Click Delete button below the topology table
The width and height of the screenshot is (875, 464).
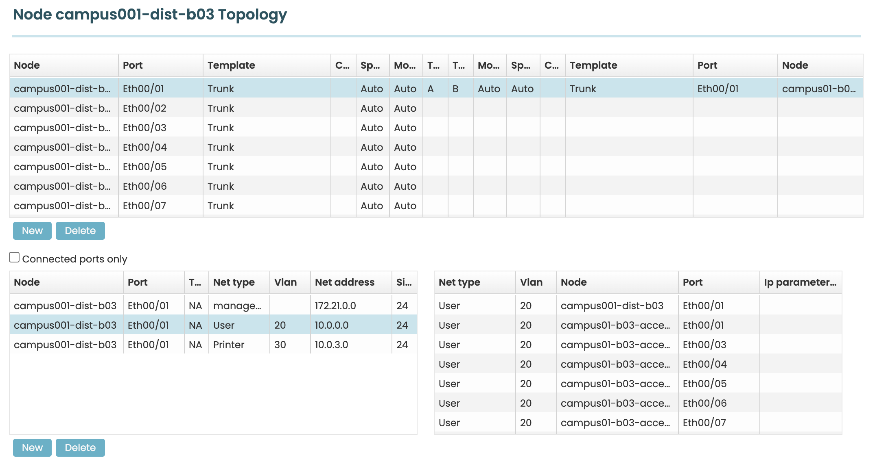coord(80,231)
